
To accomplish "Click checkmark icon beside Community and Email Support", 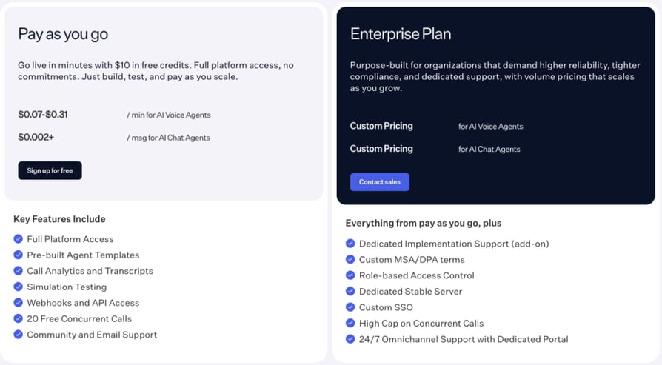I will pyautogui.click(x=19, y=334).
